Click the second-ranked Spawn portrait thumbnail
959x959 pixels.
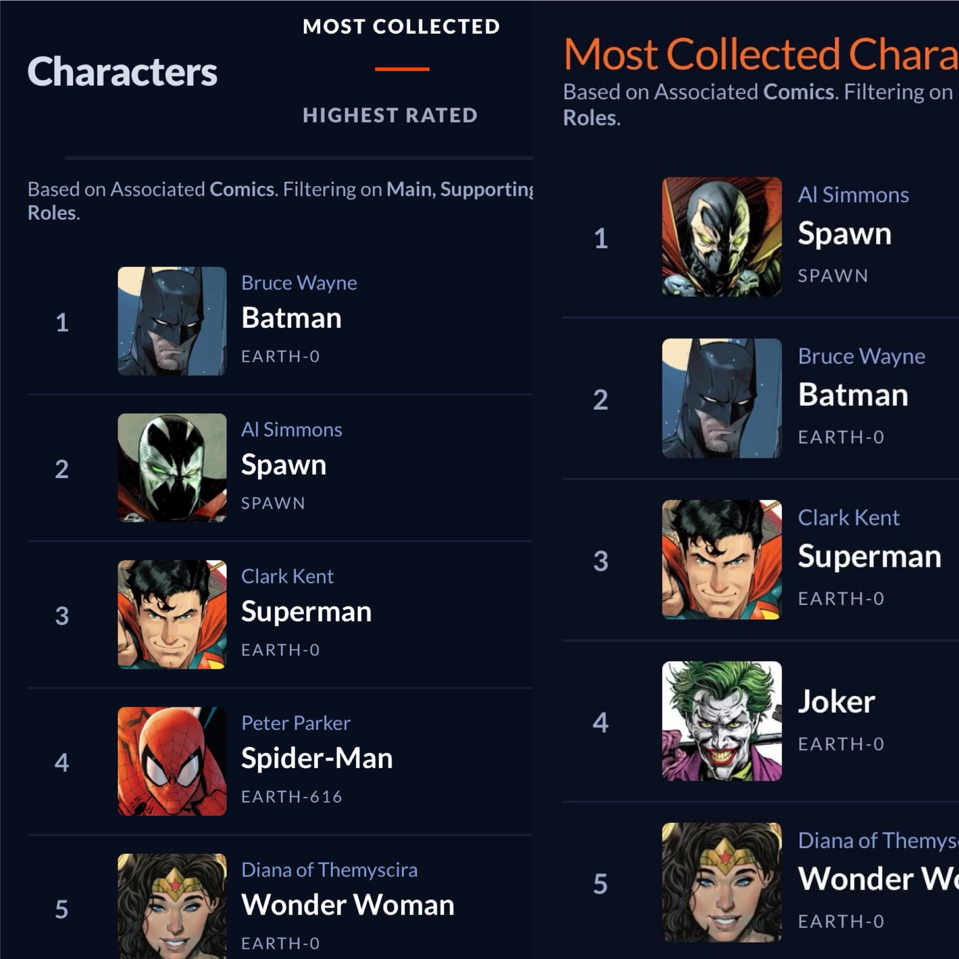(172, 468)
